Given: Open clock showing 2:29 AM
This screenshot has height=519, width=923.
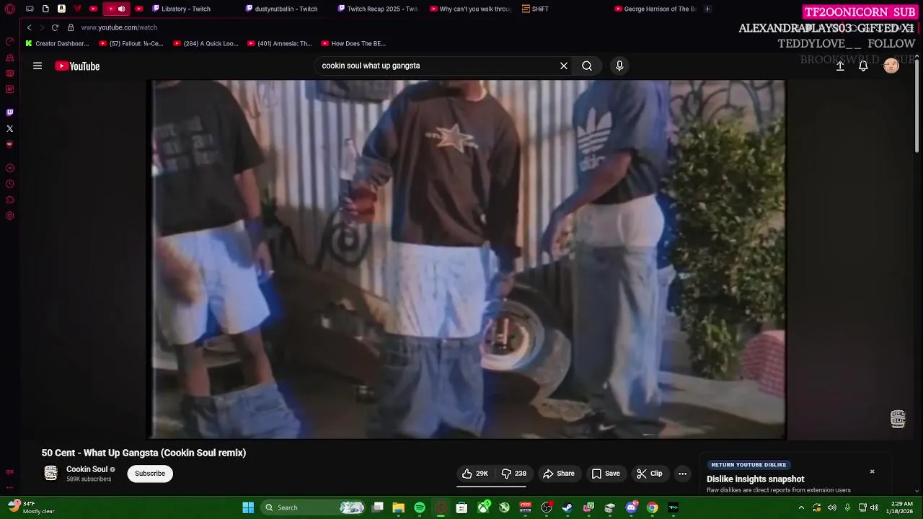Looking at the screenshot, I should tap(901, 507).
